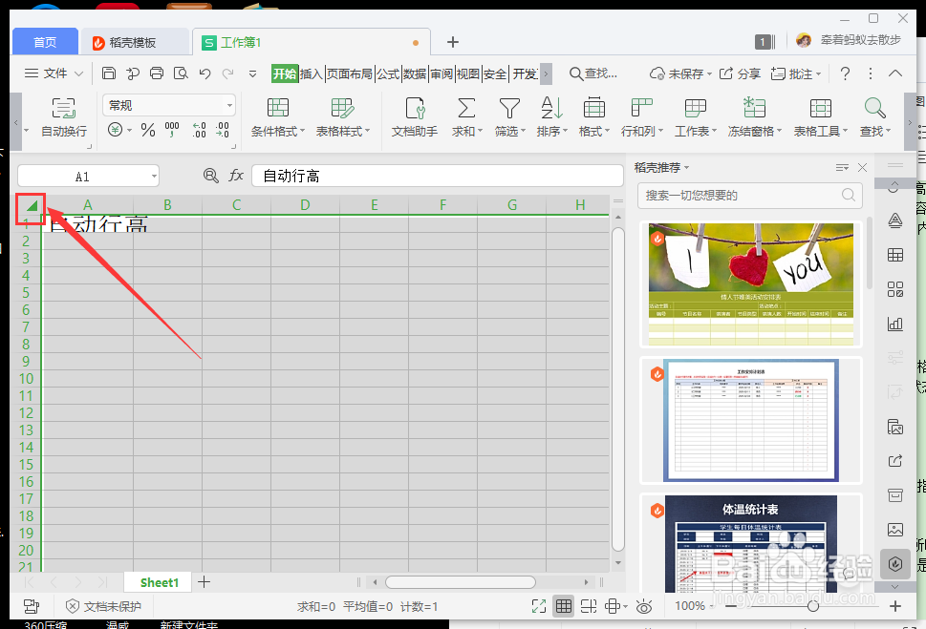Click the Print icon in quick toolbar
926x629 pixels.
157,73
